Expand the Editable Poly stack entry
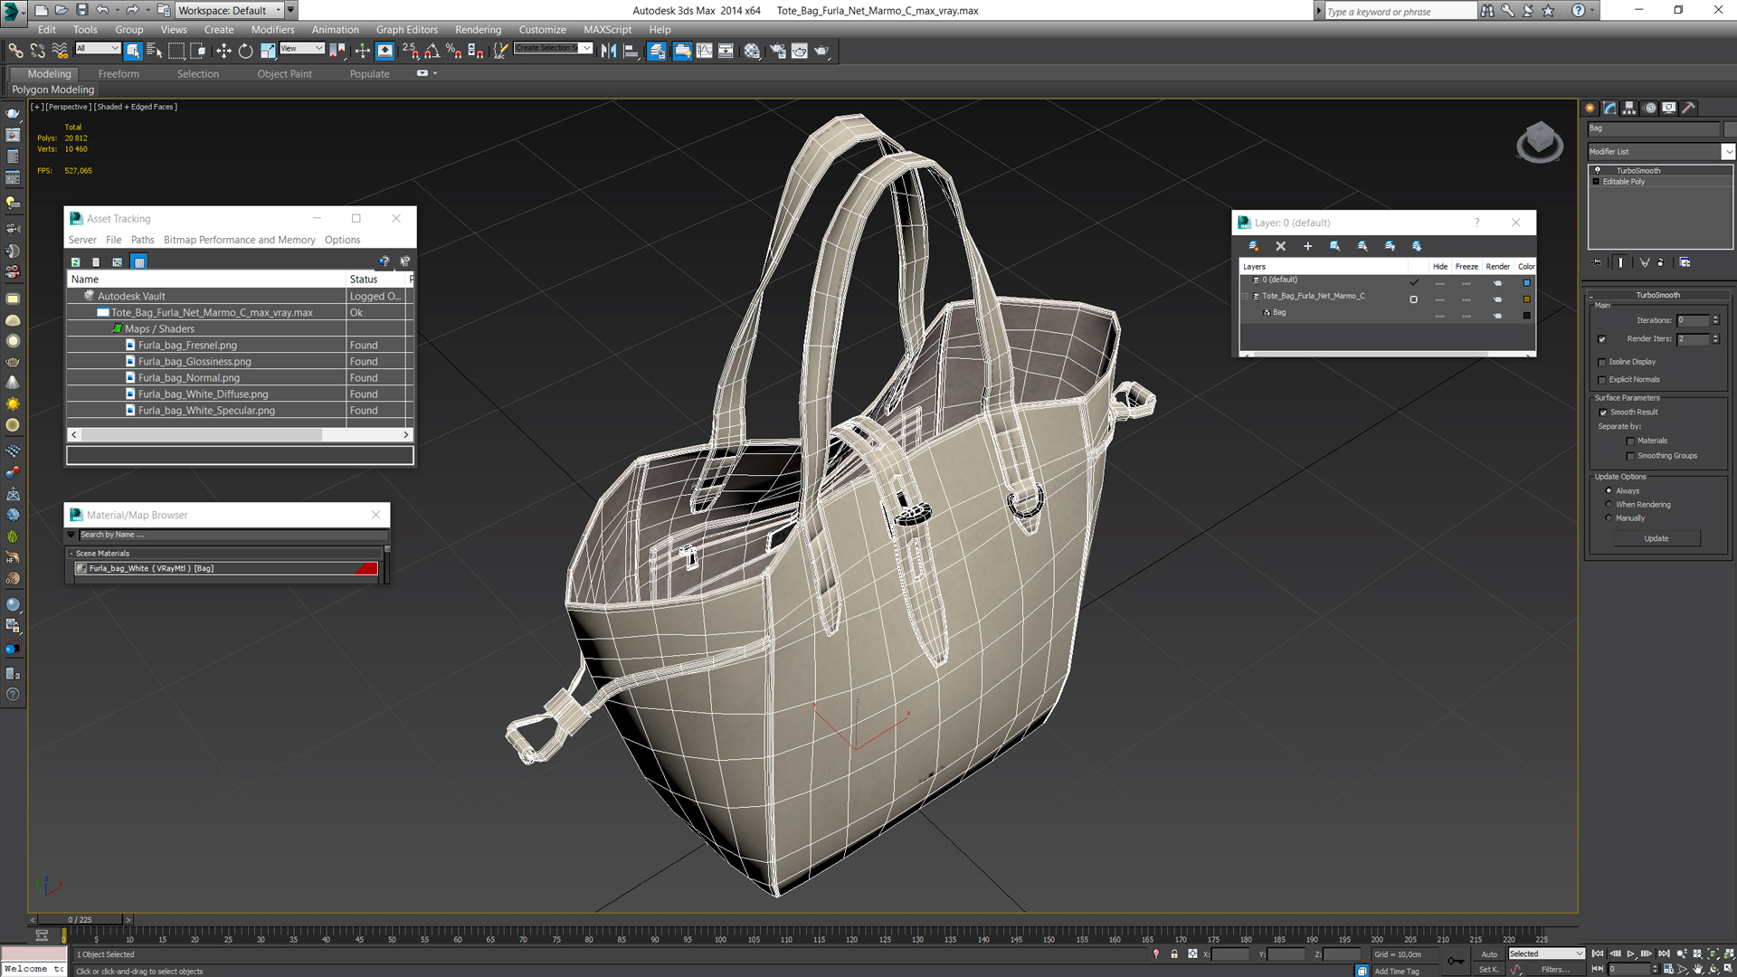1737x977 pixels. click(x=1596, y=182)
